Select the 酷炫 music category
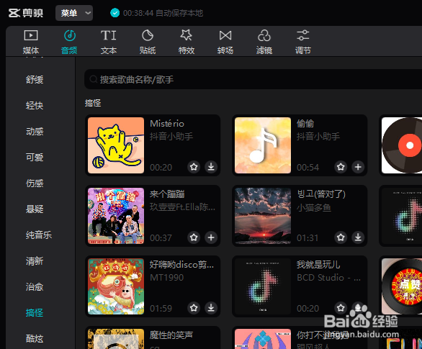This screenshot has height=349, width=422. tap(35, 338)
